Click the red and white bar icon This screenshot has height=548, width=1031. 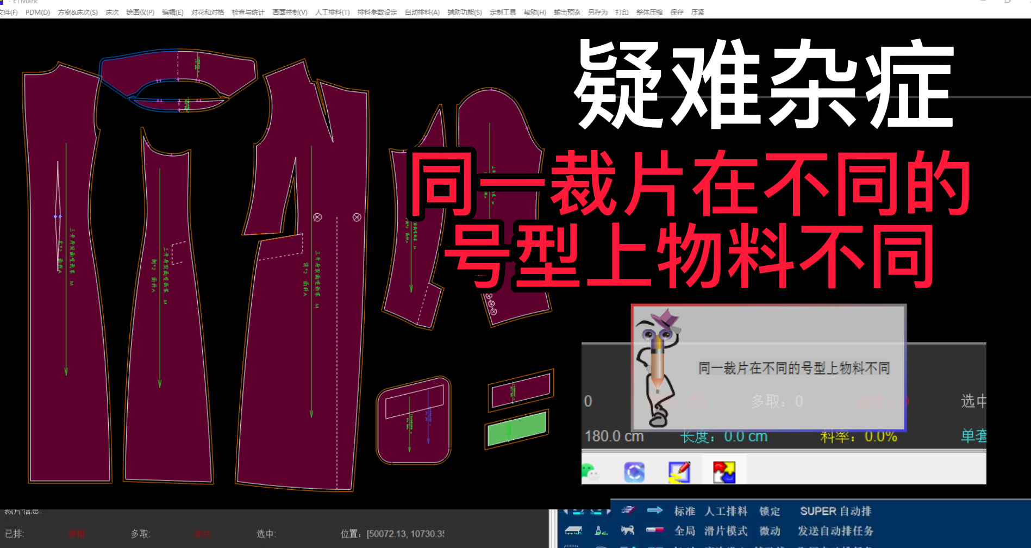[x=655, y=530]
